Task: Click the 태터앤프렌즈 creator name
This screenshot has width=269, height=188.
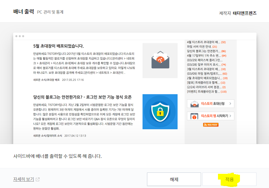Action: pos(244,13)
